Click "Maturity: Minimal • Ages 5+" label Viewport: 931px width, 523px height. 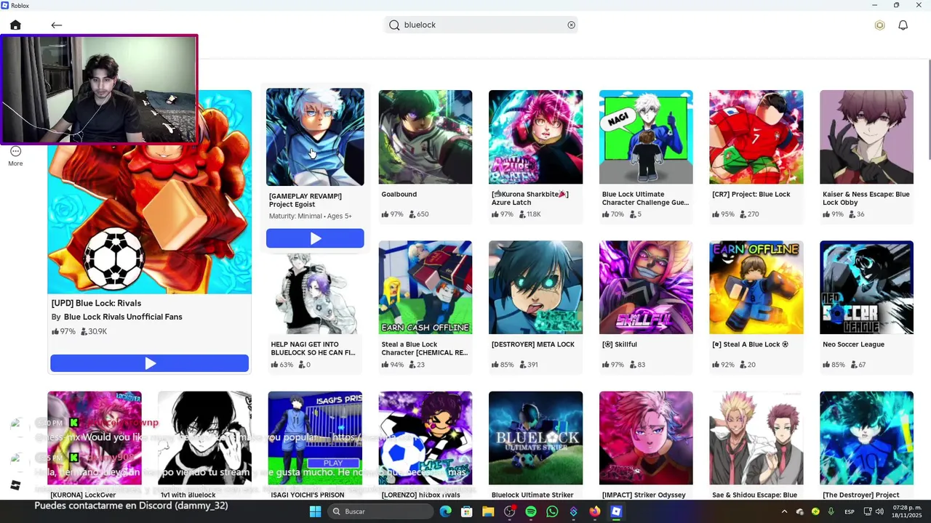311,216
